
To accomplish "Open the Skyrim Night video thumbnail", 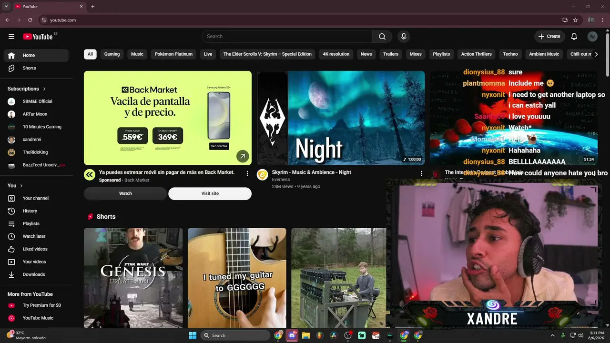I will point(341,118).
